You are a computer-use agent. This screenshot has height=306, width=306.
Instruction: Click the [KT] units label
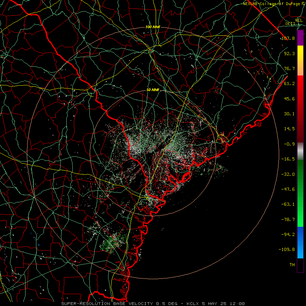290,24
